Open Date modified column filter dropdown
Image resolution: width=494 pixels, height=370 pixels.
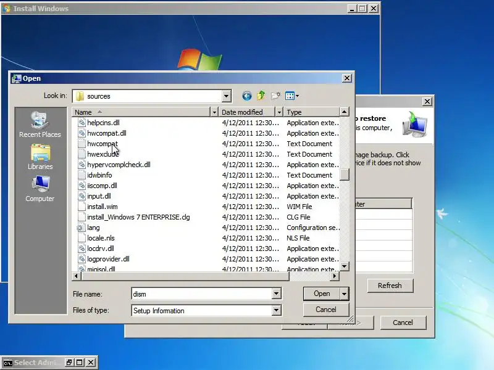279,112
